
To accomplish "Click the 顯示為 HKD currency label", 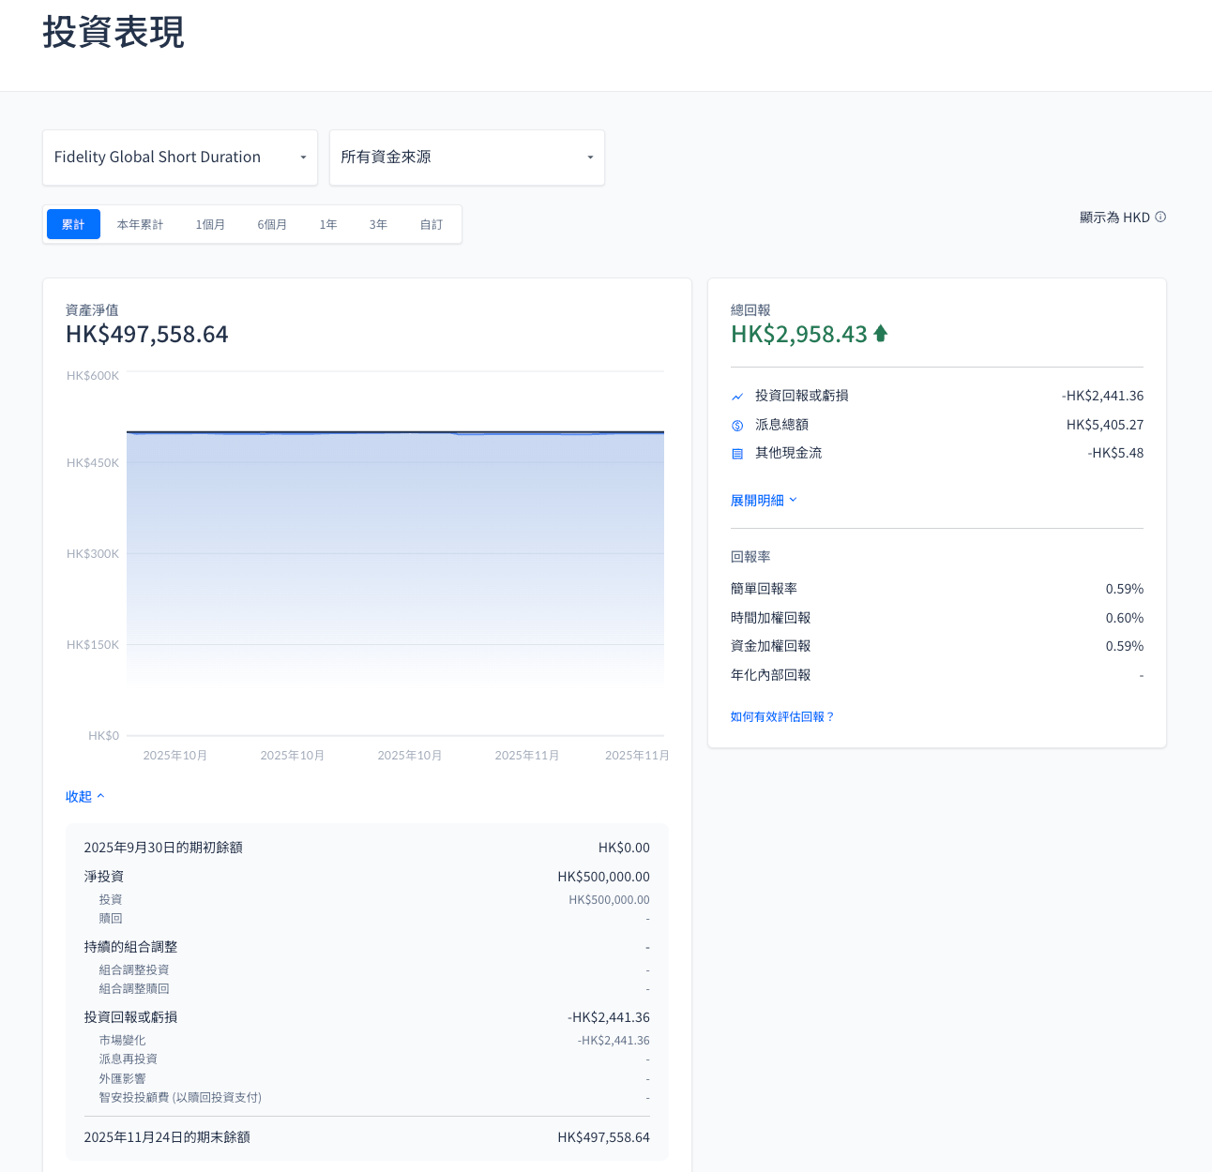I will [x=1114, y=218].
